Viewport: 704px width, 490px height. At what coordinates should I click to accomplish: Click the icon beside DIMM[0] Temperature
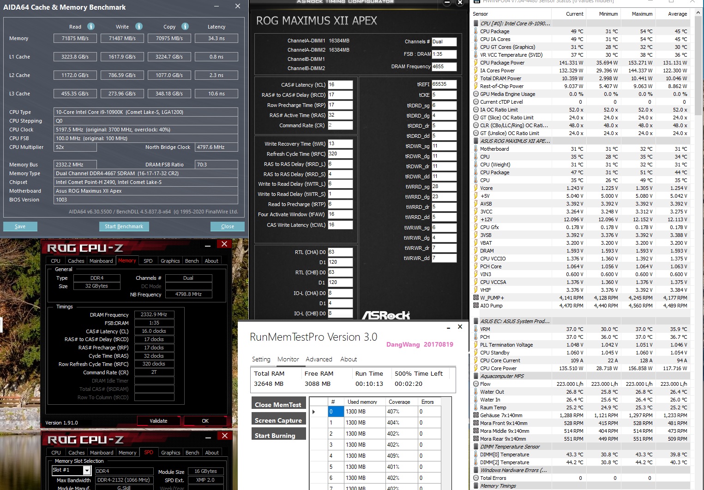tap(476, 455)
